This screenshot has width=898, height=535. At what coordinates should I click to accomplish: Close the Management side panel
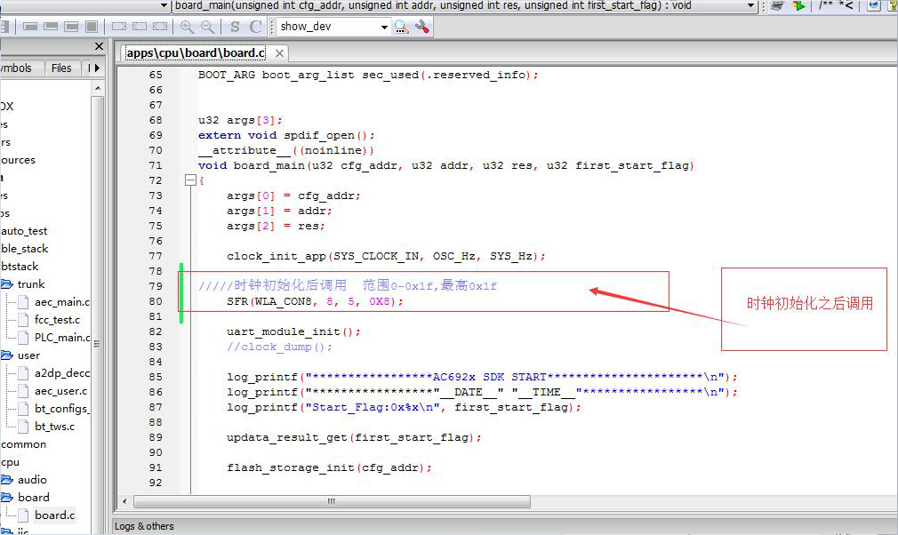pos(99,46)
